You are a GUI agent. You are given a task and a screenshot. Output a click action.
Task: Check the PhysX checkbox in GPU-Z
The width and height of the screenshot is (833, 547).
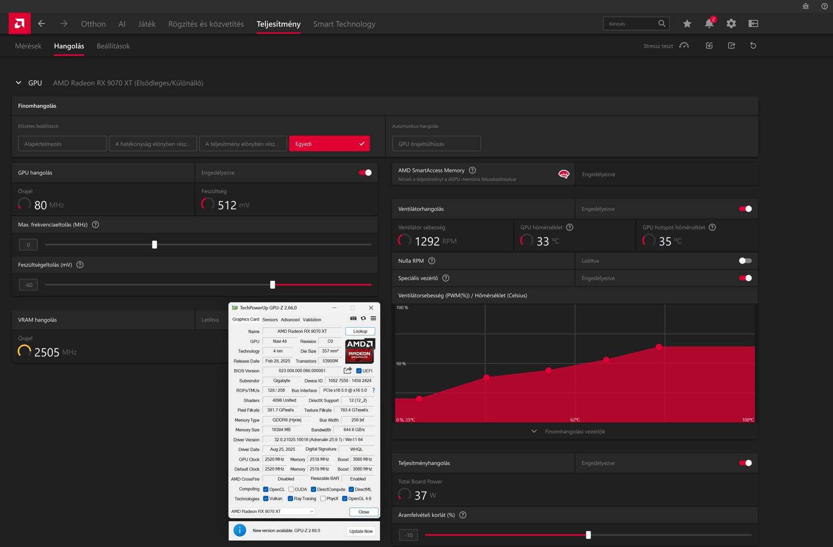323,499
